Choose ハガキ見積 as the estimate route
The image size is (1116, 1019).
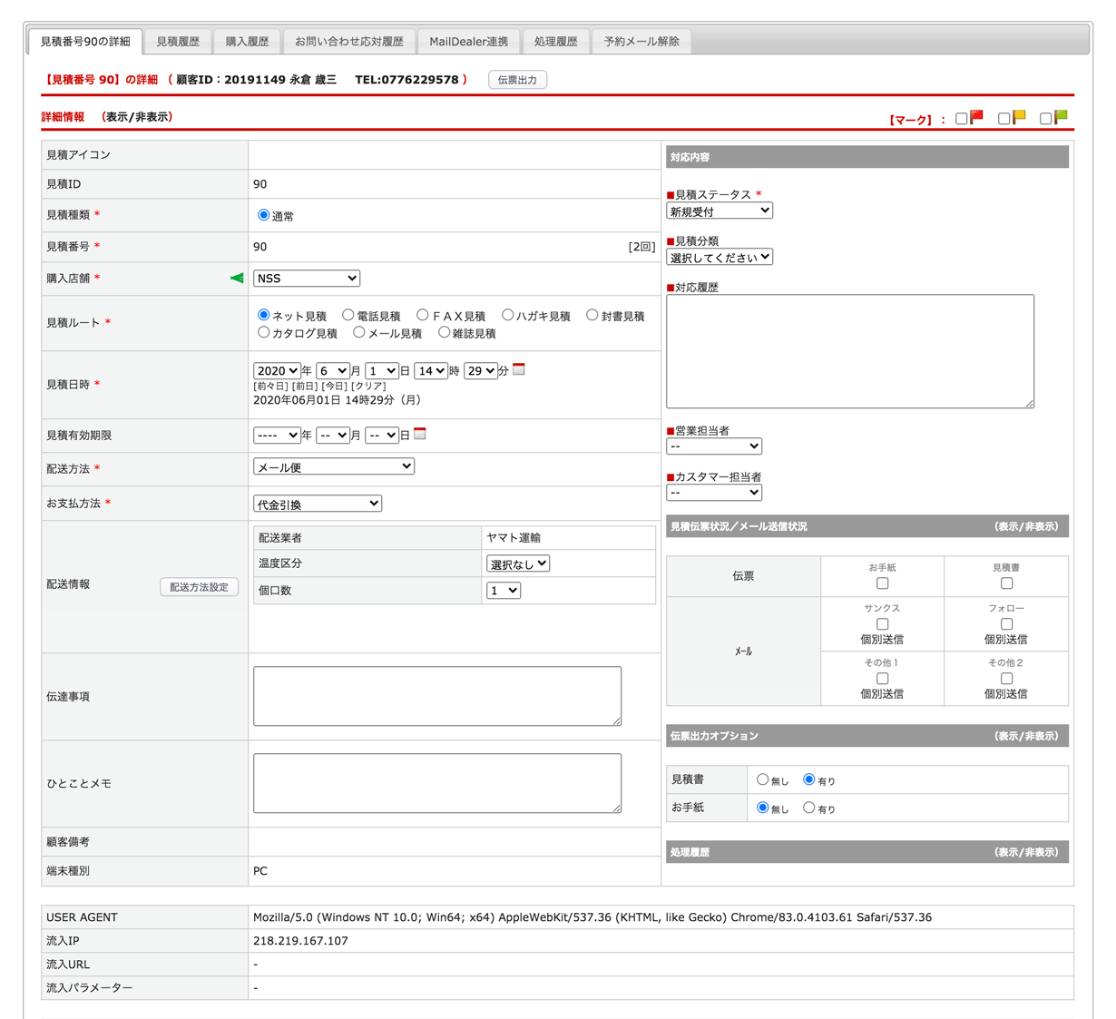(507, 315)
